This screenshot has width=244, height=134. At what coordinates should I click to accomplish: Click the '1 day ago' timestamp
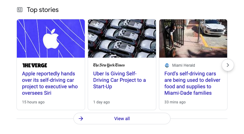(102, 102)
